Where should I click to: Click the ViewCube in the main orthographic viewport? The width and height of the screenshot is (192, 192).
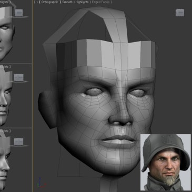[180, 13]
